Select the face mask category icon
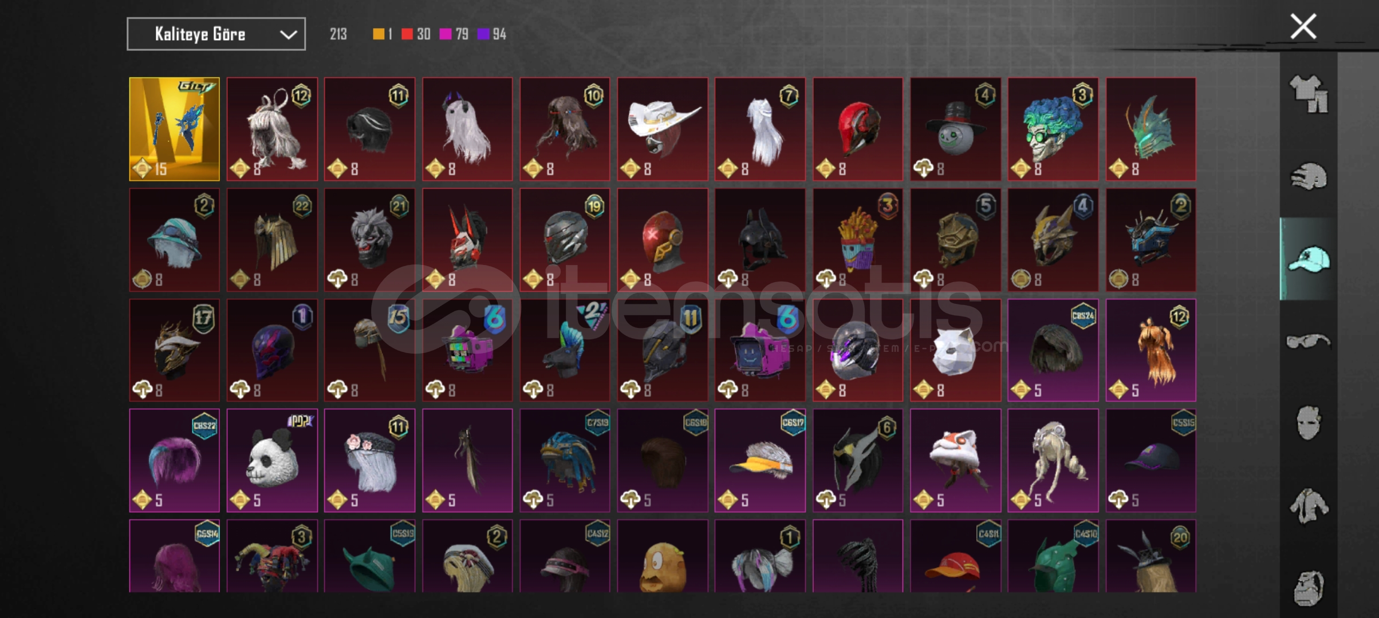 (1309, 423)
